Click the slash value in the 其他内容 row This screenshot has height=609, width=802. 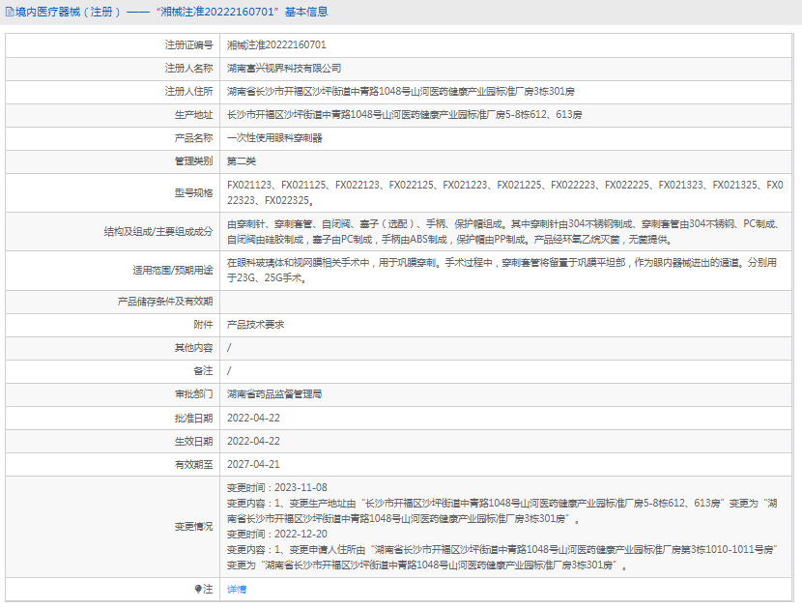click(229, 348)
